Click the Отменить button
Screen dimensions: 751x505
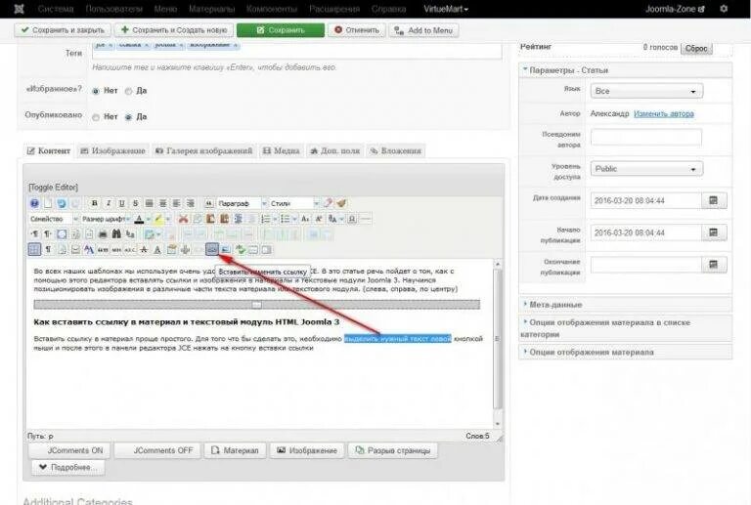(x=357, y=30)
